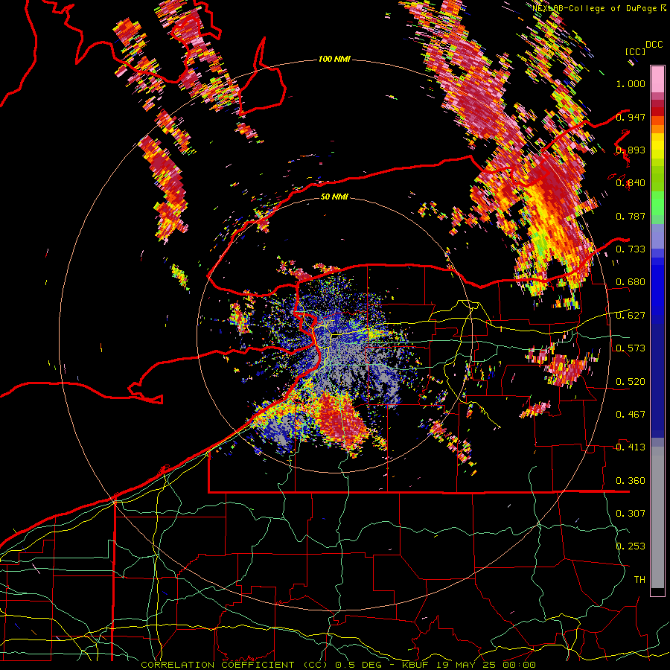The width and height of the screenshot is (670, 670).
Task: Click the light pink top segment of color scale
Action: click(x=657, y=80)
